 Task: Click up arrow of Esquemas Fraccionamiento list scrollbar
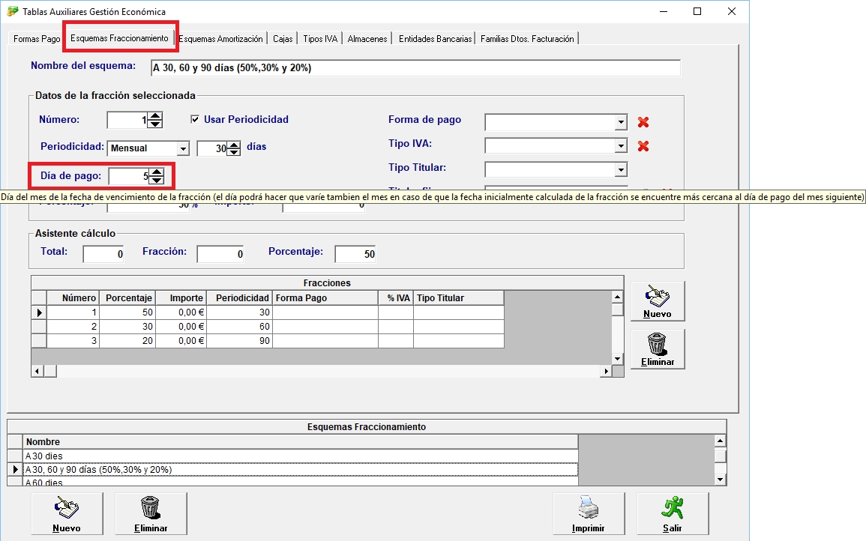click(720, 441)
